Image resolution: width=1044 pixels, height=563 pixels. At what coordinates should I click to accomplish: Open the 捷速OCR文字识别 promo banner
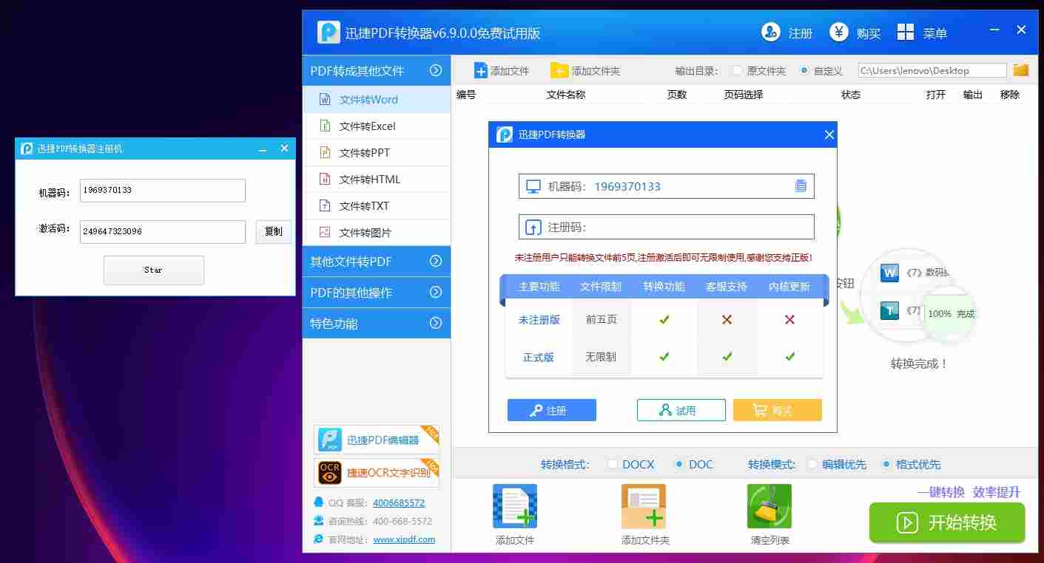377,473
